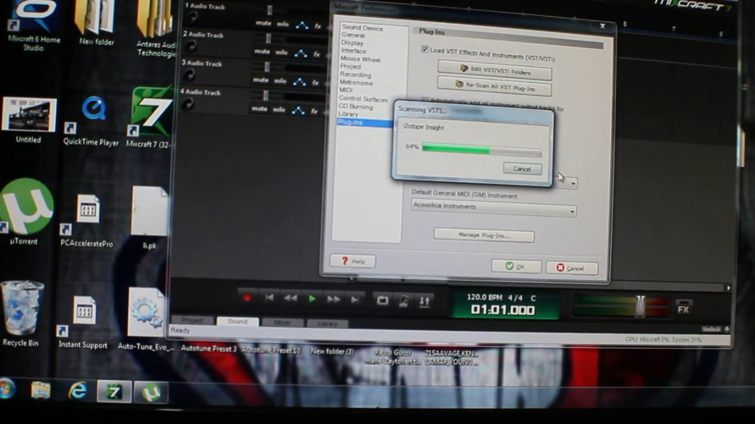755x424 pixels.
Task: Click Re-Scan All VST Plug-Ins button
Action: point(494,88)
